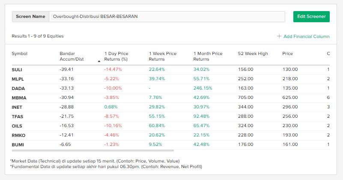Click the INET ticker symbol

(17, 107)
